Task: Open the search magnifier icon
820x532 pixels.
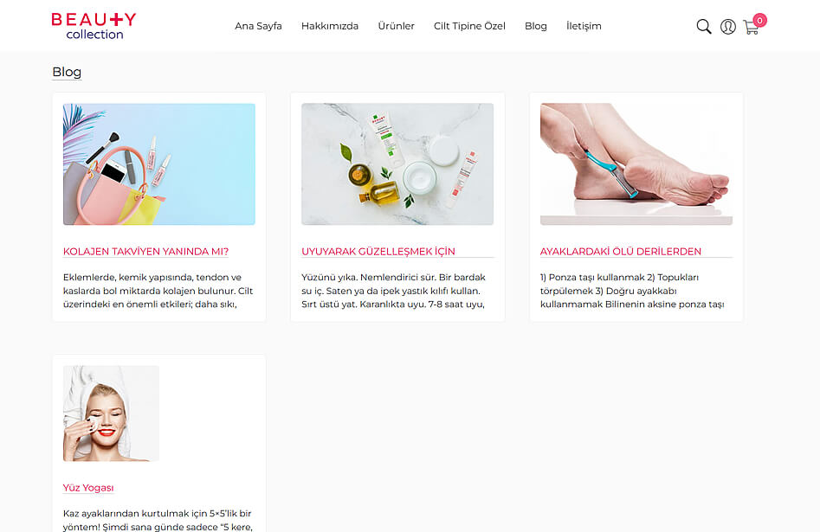Action: (704, 26)
